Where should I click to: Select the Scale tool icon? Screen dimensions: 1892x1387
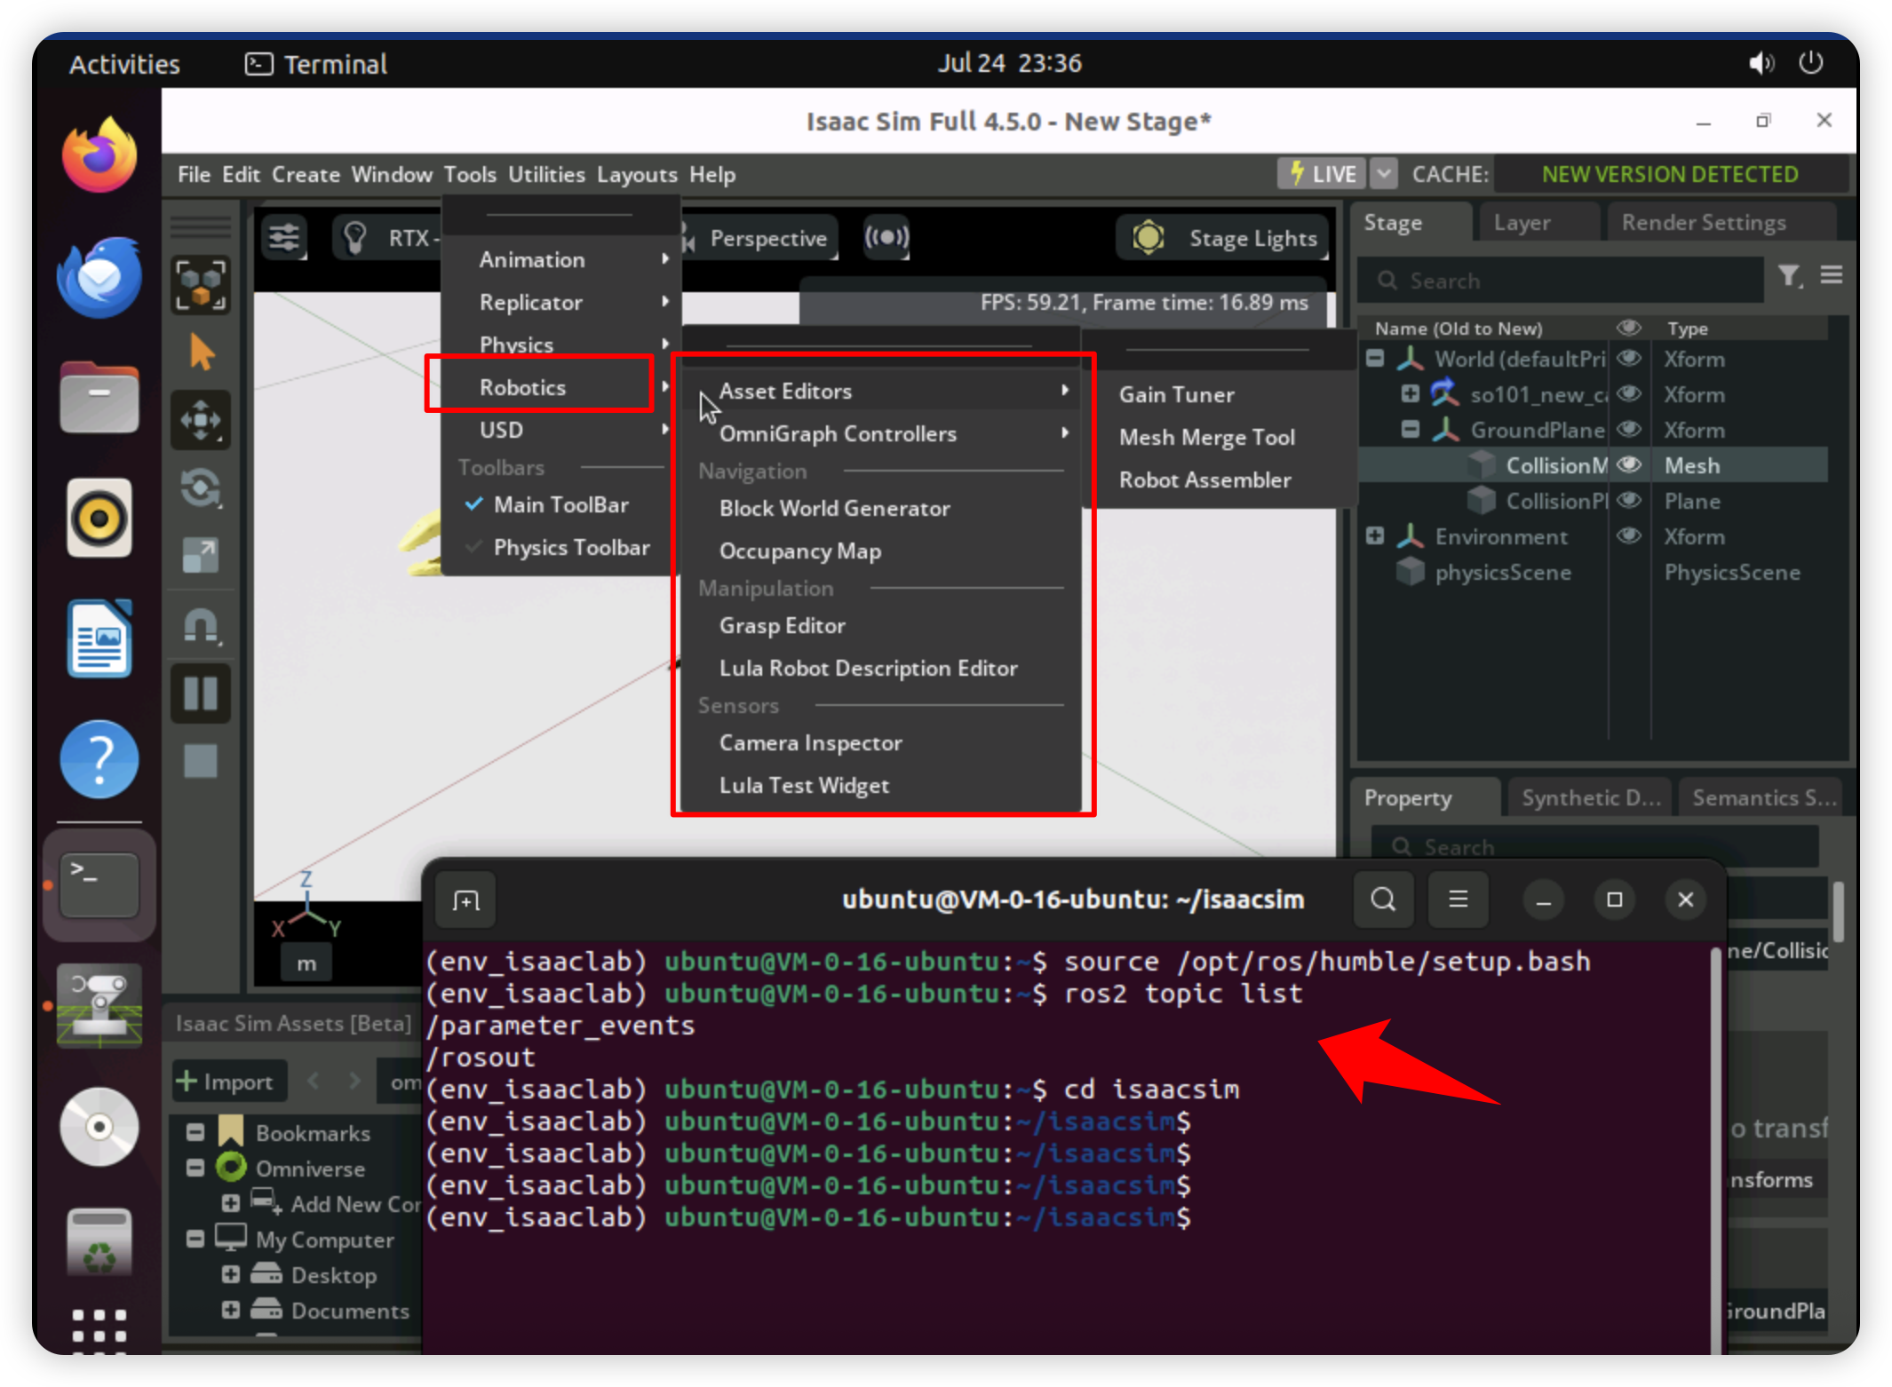[202, 555]
